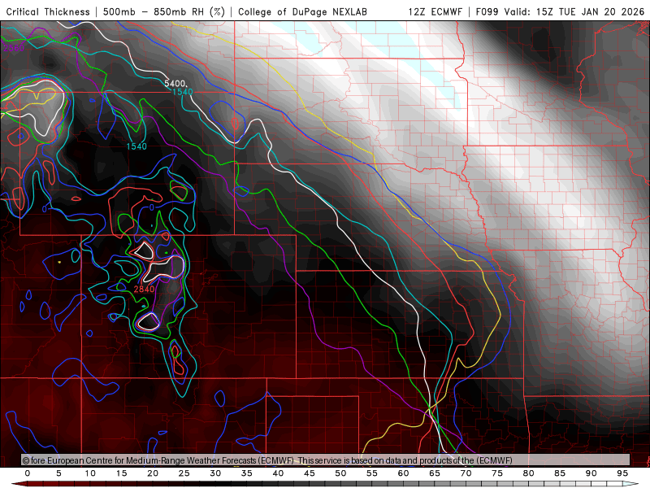Click the '95' tick on the RH scale
Viewport: 650px width, 488px height.
[x=622, y=473]
